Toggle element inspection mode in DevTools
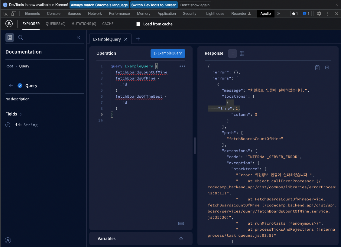The height and width of the screenshot is (247, 341). tap(5, 14)
